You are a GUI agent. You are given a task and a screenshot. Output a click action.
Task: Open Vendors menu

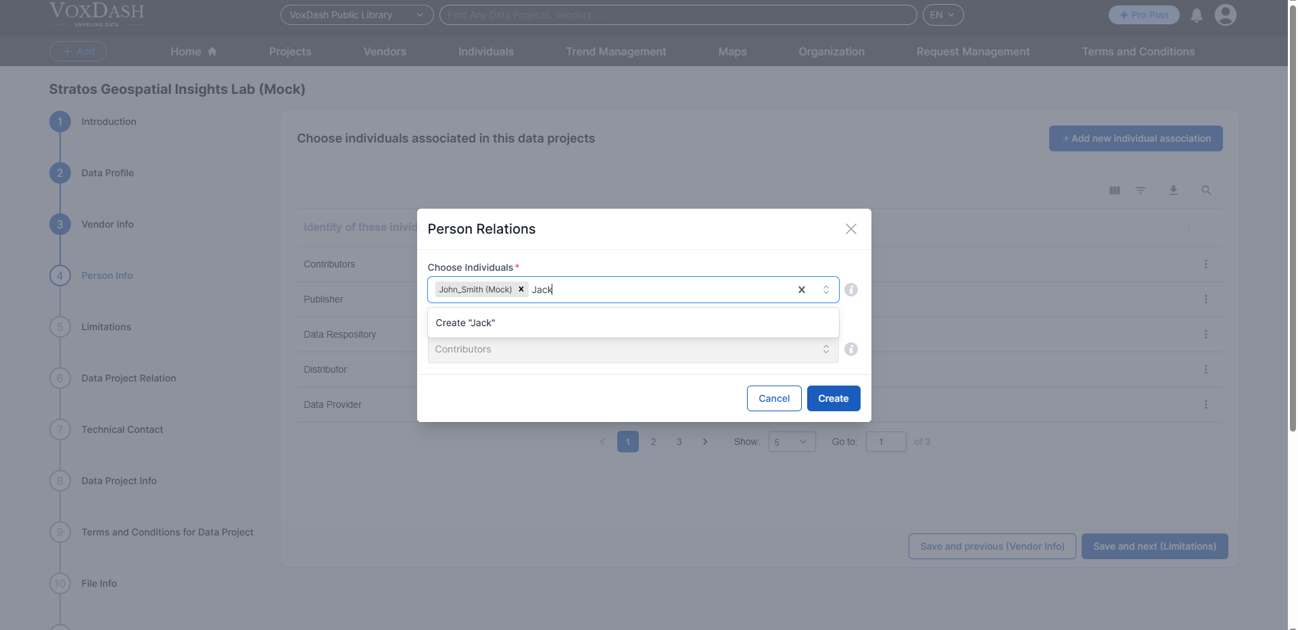tap(385, 51)
